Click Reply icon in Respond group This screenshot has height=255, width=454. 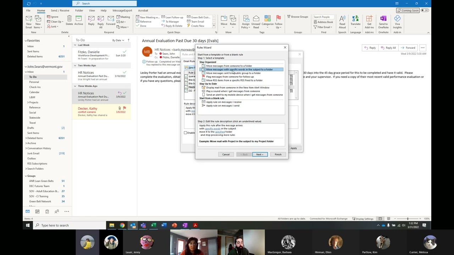point(91,21)
